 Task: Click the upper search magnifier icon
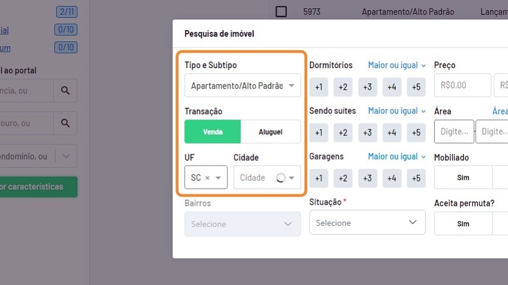(x=65, y=91)
